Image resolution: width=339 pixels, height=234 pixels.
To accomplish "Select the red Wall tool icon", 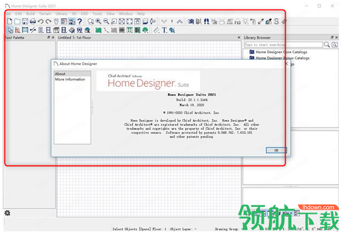I will pyautogui.click(x=17, y=30).
